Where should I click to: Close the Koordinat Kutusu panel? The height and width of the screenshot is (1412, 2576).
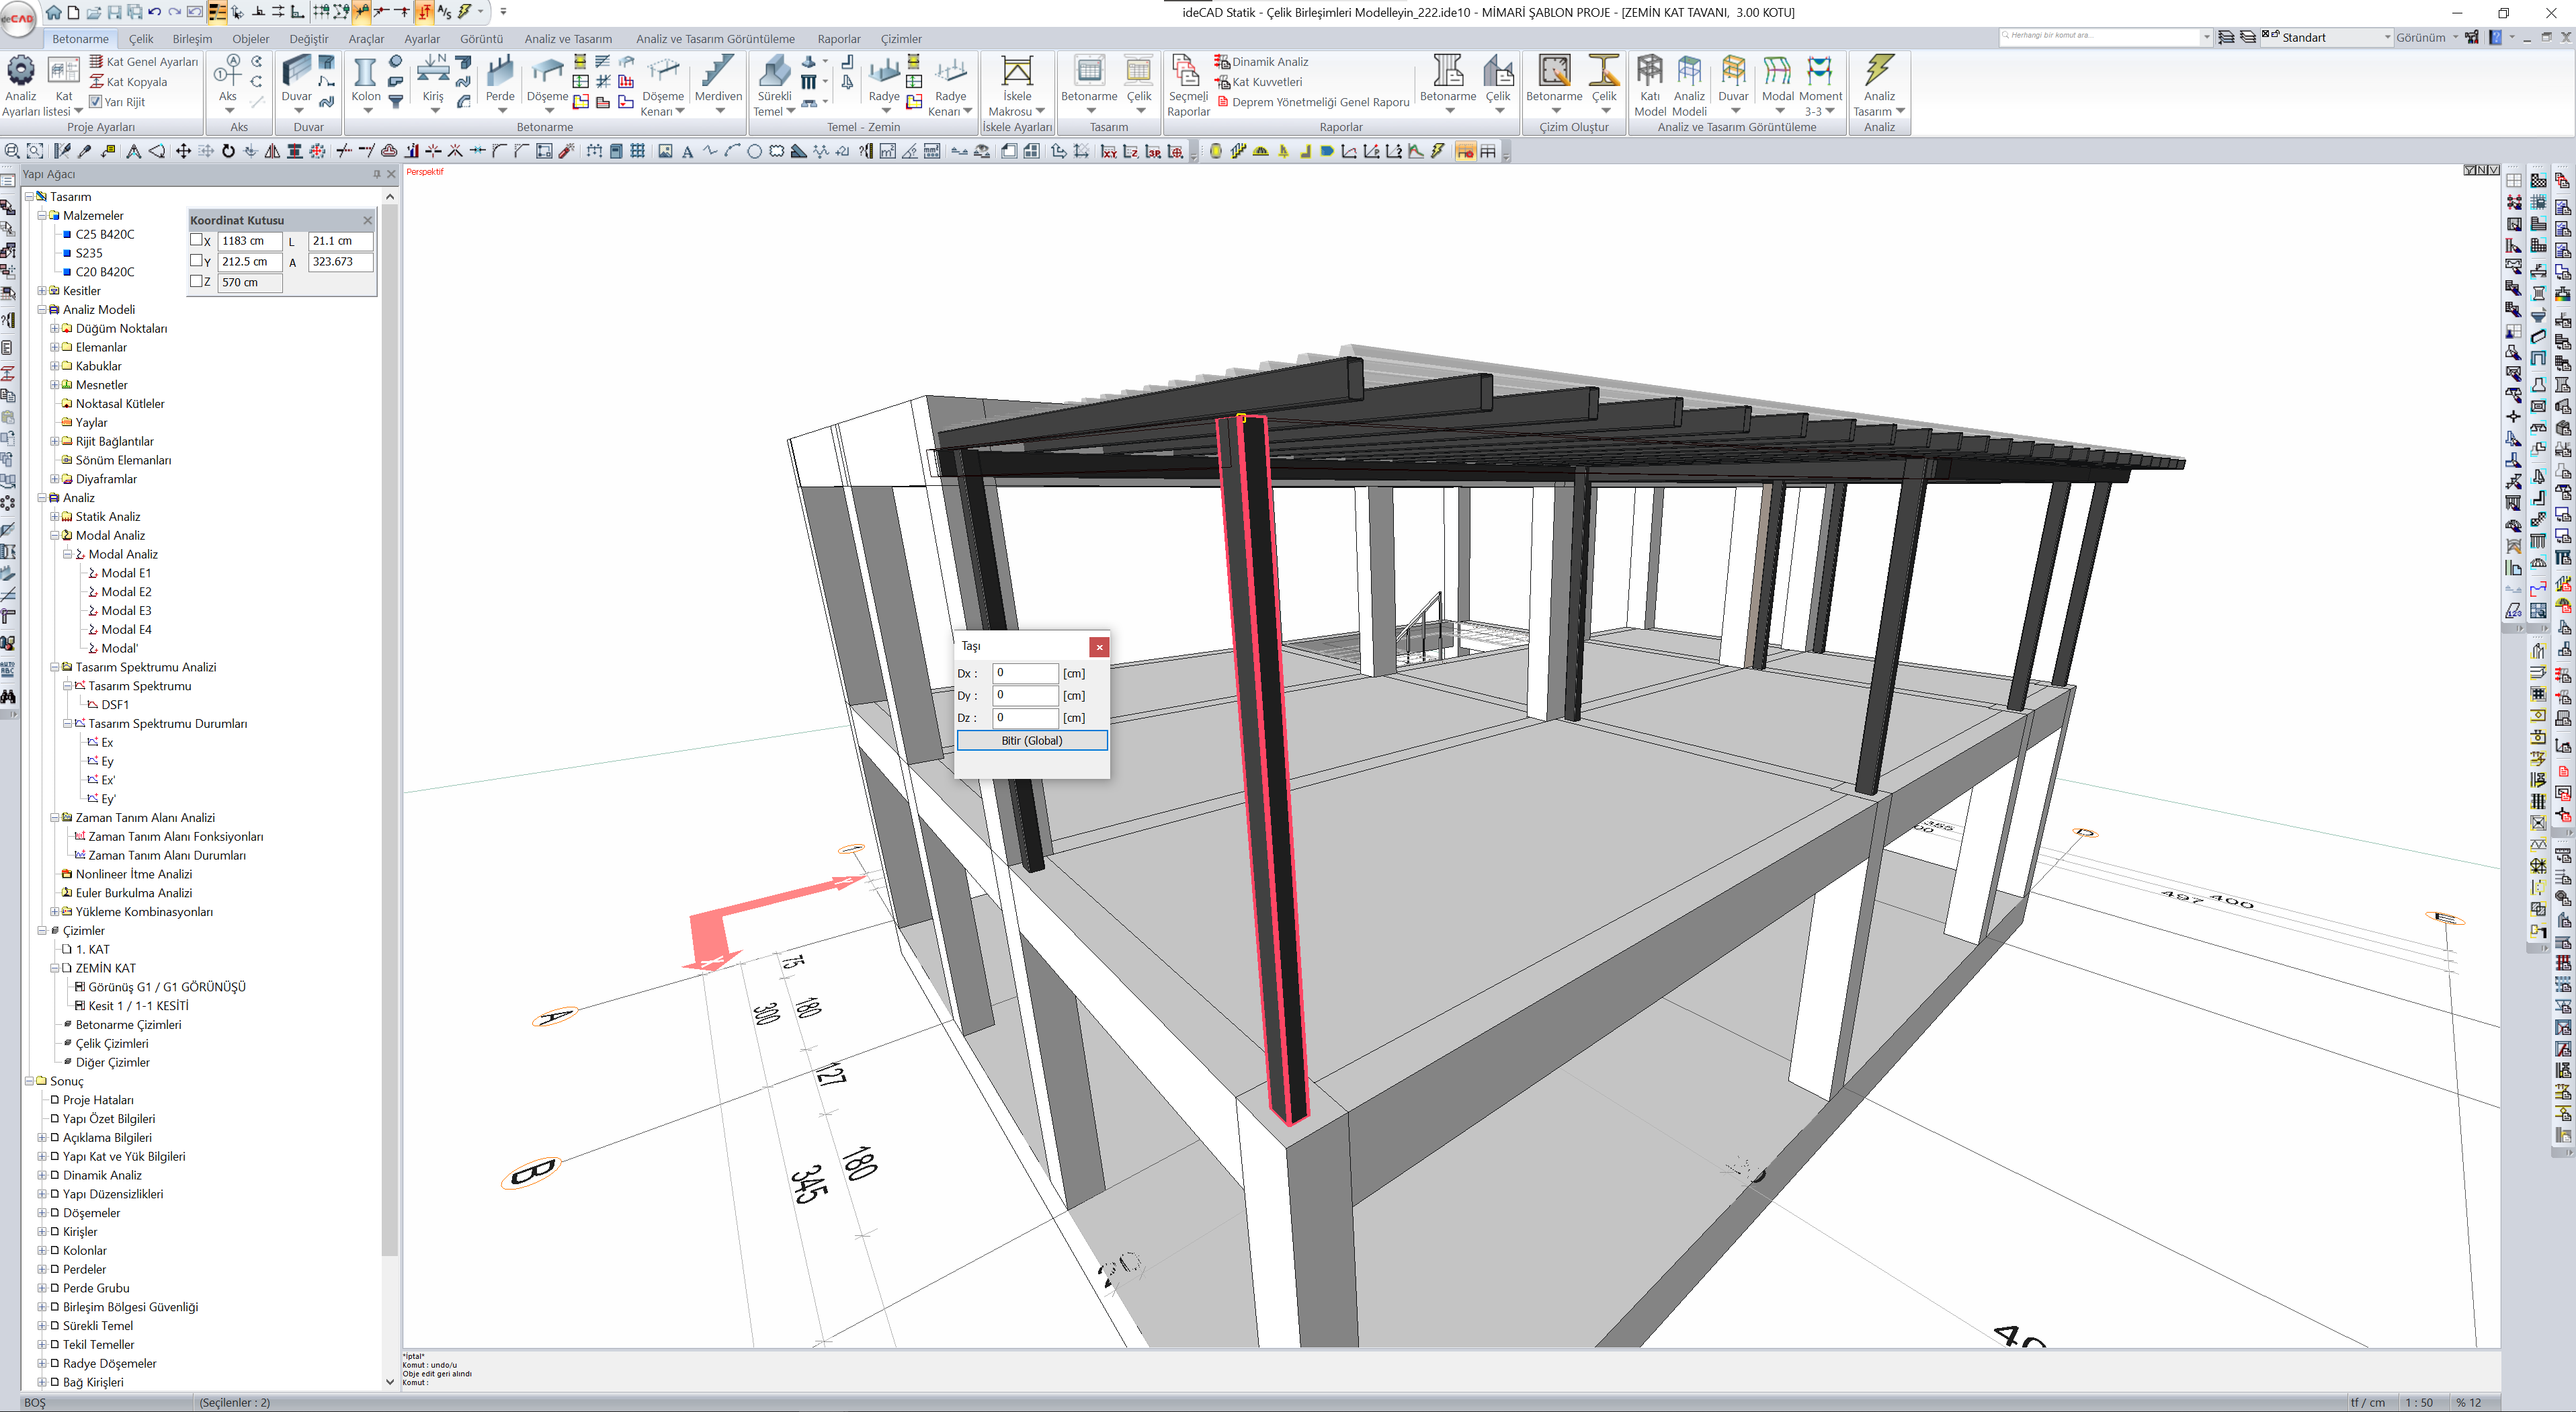367,220
